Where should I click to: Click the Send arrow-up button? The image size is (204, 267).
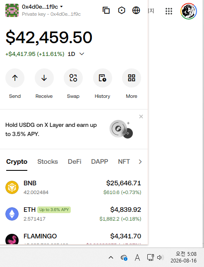point(15,78)
